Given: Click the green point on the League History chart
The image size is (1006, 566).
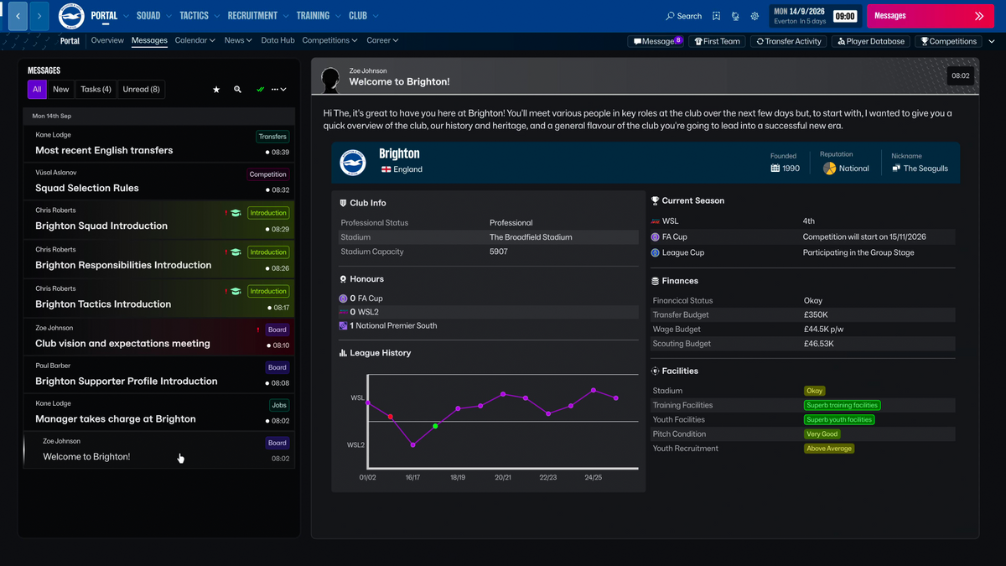Looking at the screenshot, I should pos(435,426).
